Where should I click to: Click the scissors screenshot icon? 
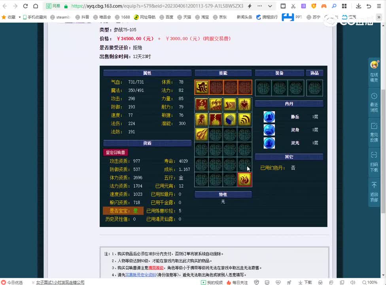pos(293,6)
